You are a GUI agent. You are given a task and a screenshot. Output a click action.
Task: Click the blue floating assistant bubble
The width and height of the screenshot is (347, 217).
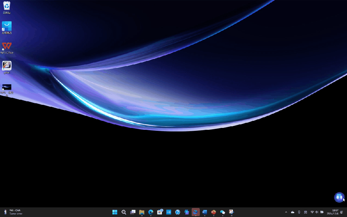click(x=339, y=197)
